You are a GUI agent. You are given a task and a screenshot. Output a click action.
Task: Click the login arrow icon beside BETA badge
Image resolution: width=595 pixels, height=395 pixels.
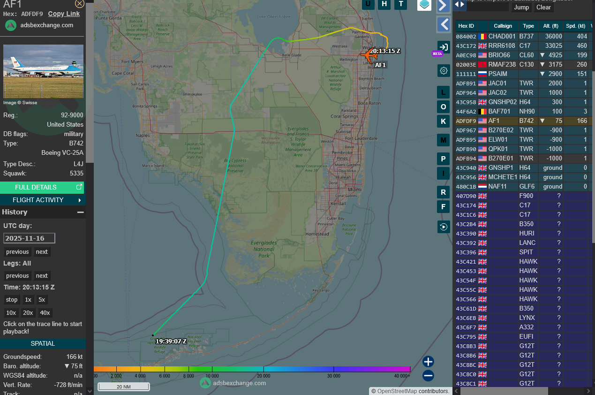pos(443,46)
